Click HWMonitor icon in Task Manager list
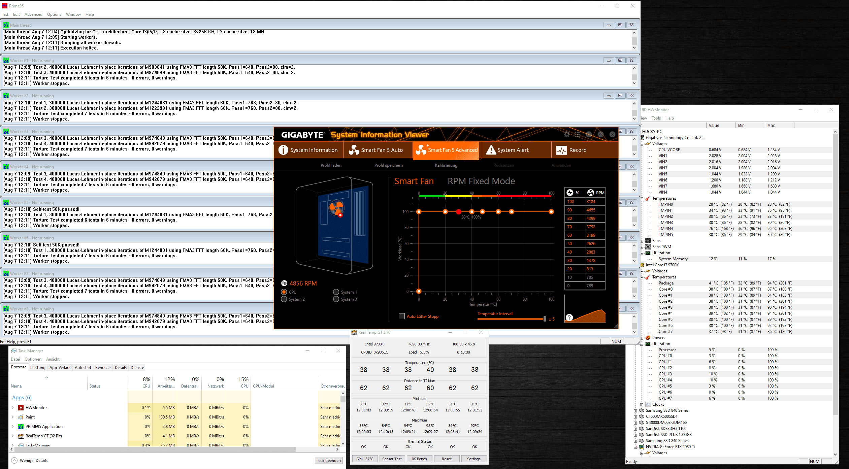 pyautogui.click(x=21, y=408)
